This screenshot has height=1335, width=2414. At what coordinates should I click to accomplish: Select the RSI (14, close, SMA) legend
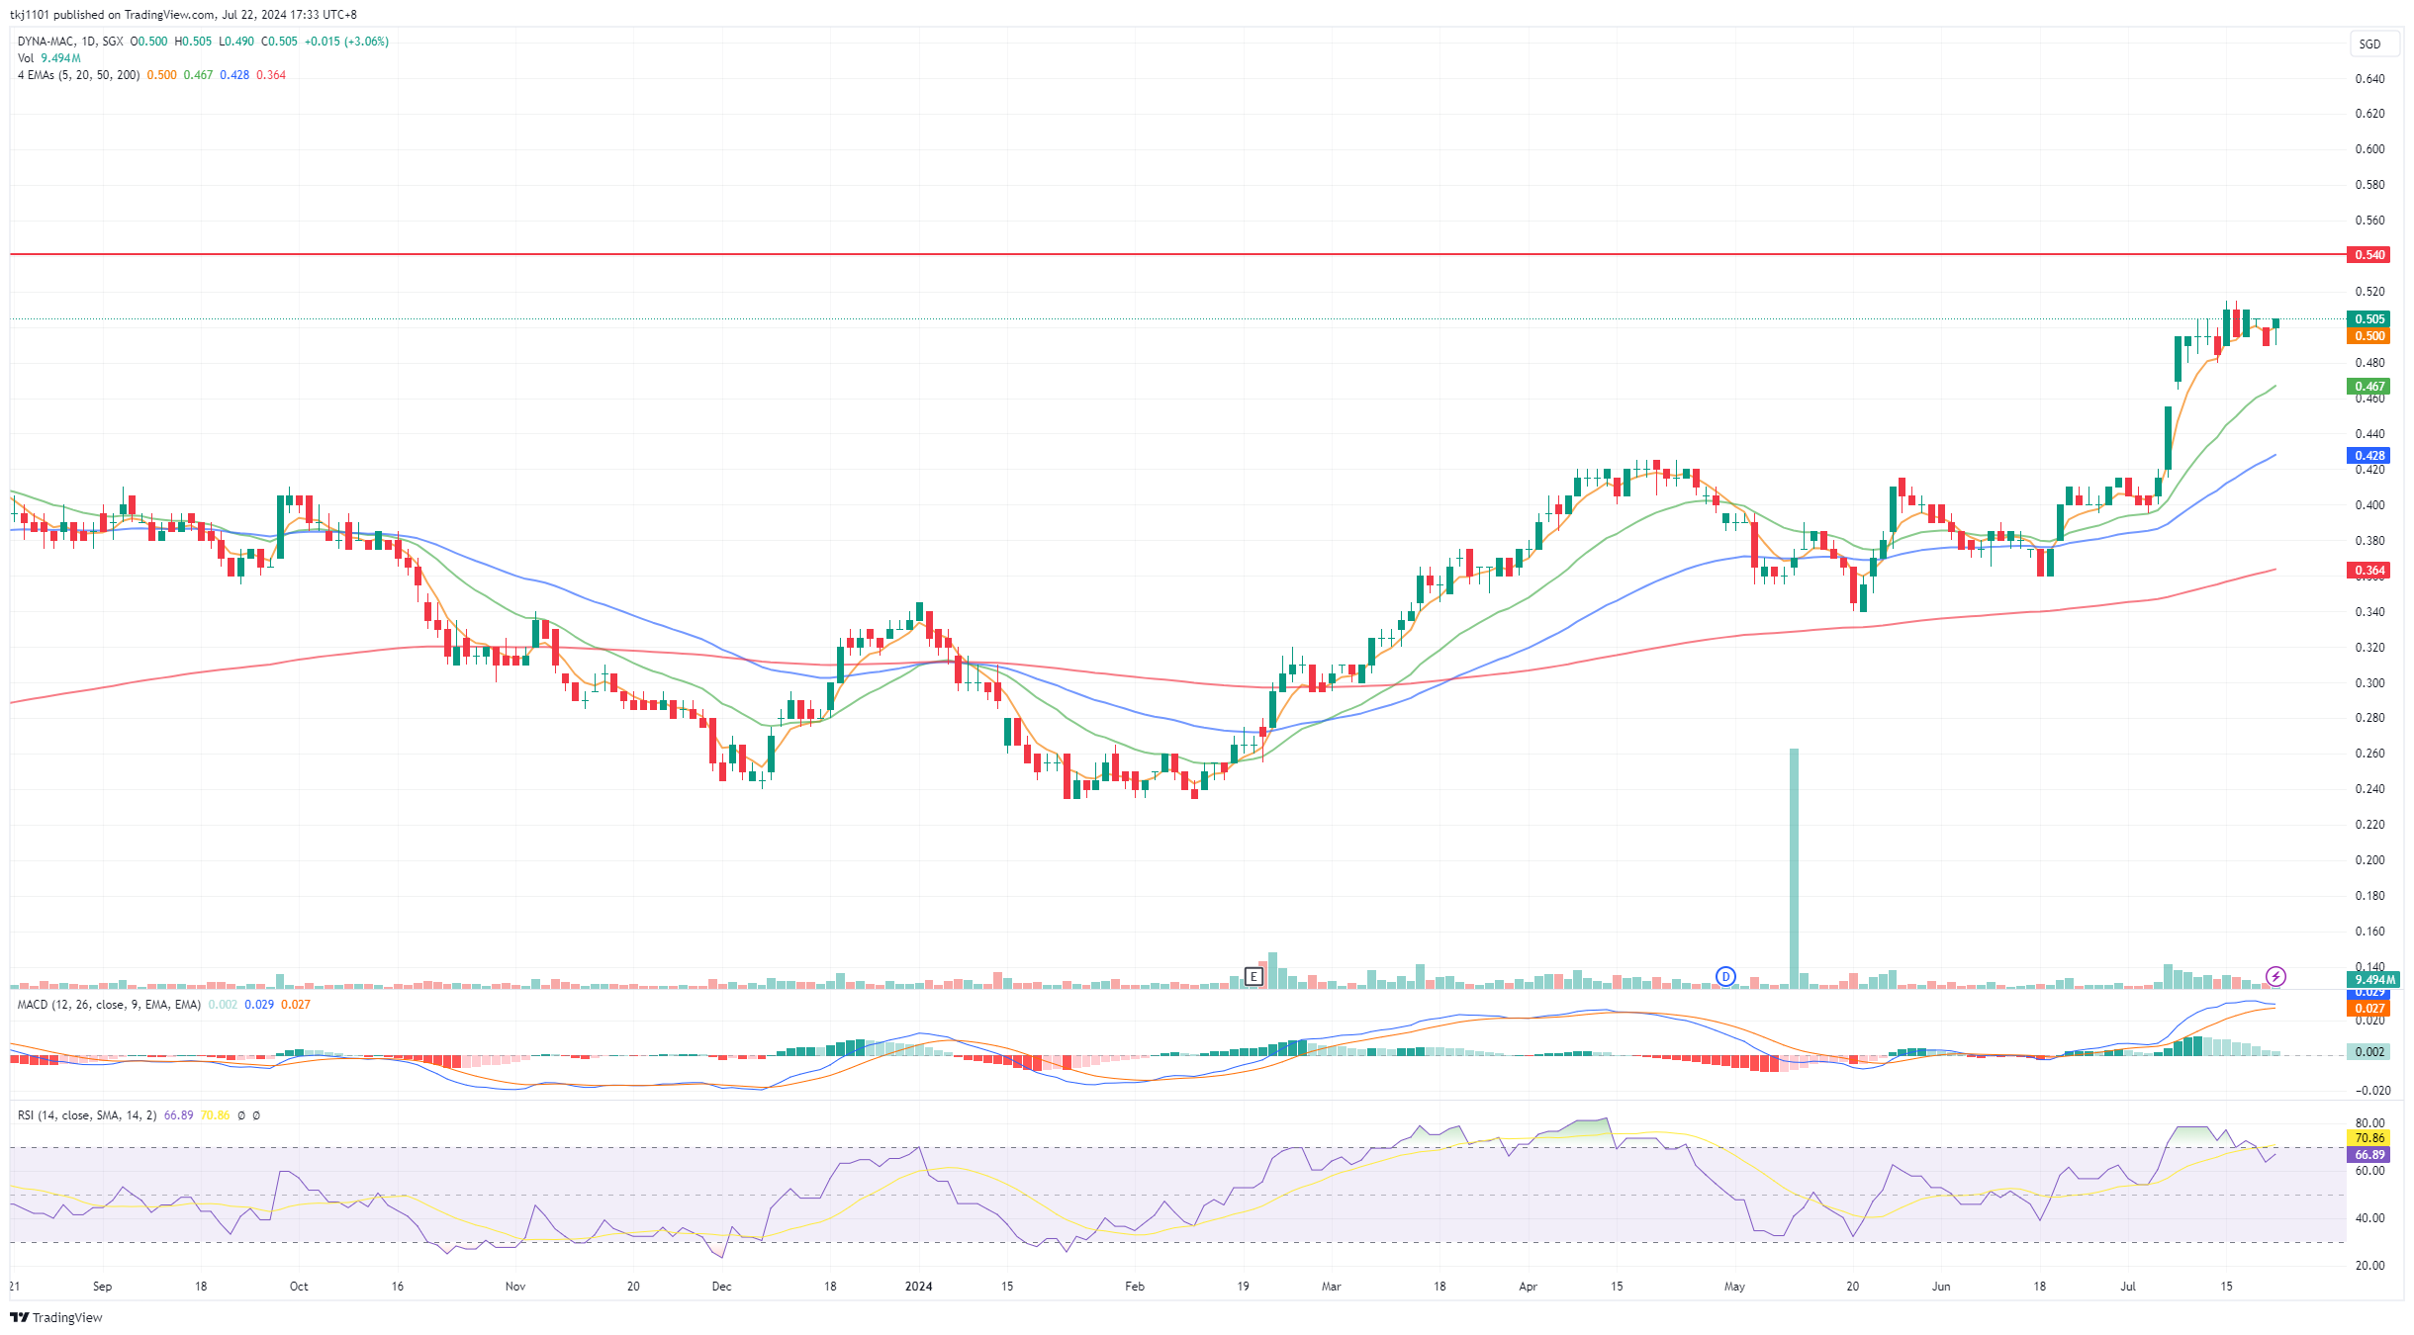click(87, 1115)
